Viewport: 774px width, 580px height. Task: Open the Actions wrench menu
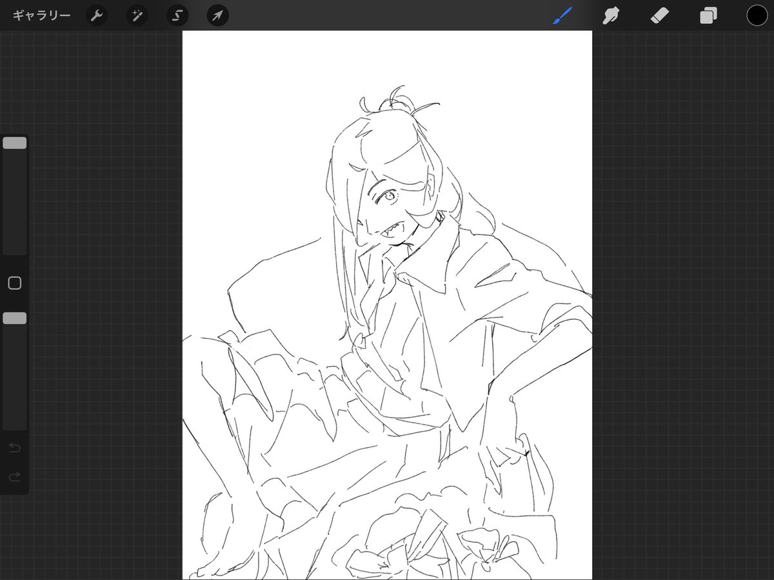tap(97, 15)
